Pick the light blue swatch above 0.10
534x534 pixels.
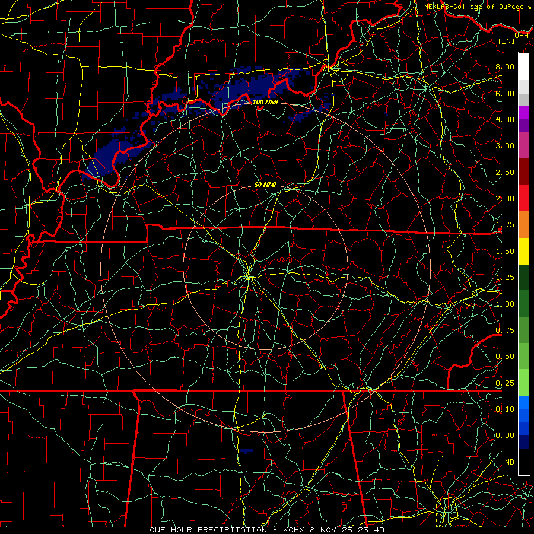[x=524, y=402]
